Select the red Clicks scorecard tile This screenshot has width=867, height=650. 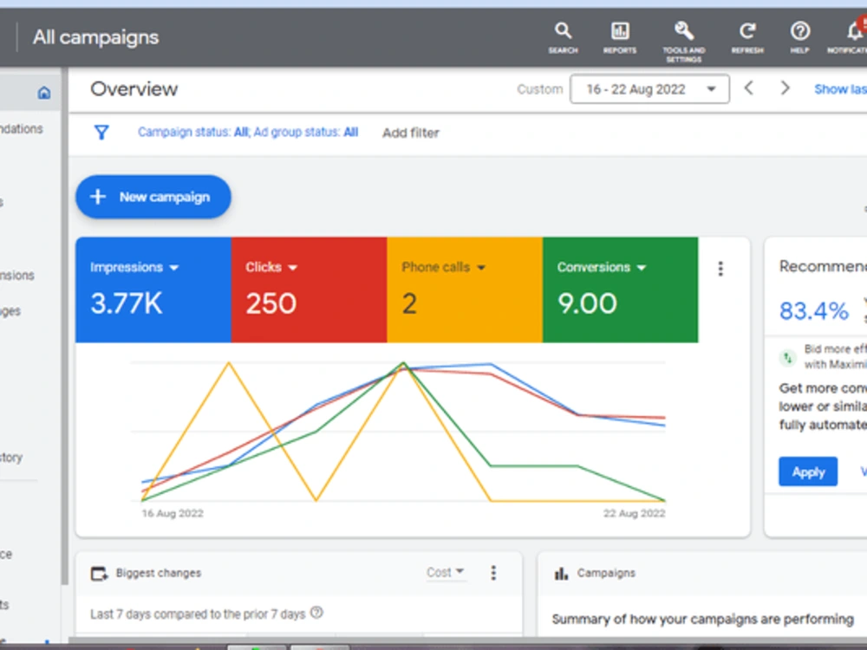tap(310, 289)
